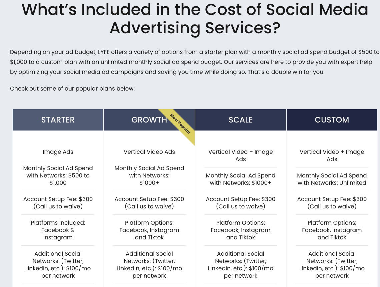
Task: Select the CUSTOM plan header
Action: pos(332,120)
